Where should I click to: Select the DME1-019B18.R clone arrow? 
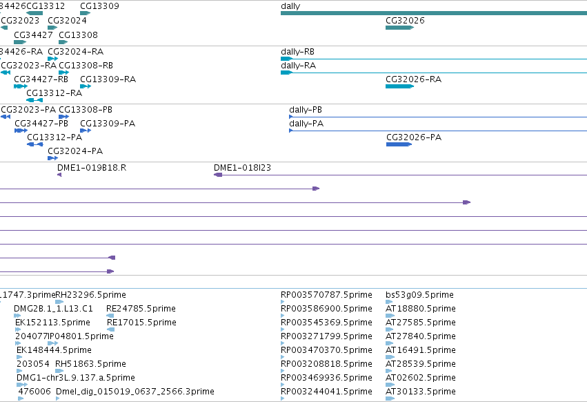point(59,175)
